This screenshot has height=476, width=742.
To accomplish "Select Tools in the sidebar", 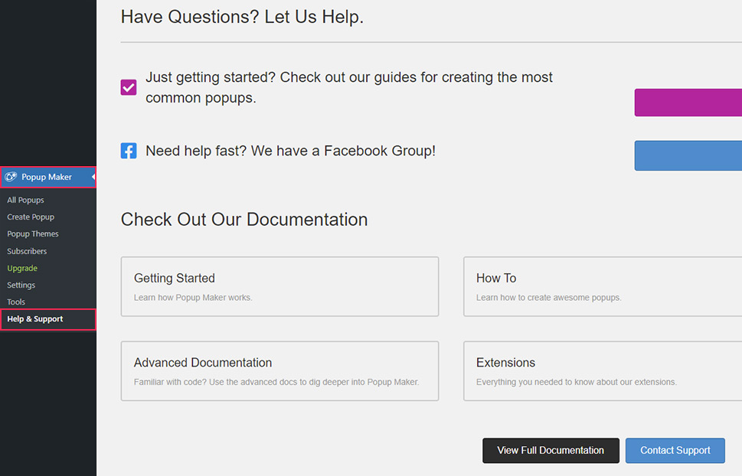I will click(x=15, y=302).
